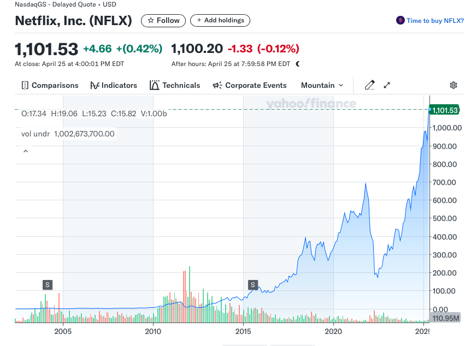Screen dimensions: 471x346
Task: Click the 110.95M volume label
Action: tap(445, 318)
